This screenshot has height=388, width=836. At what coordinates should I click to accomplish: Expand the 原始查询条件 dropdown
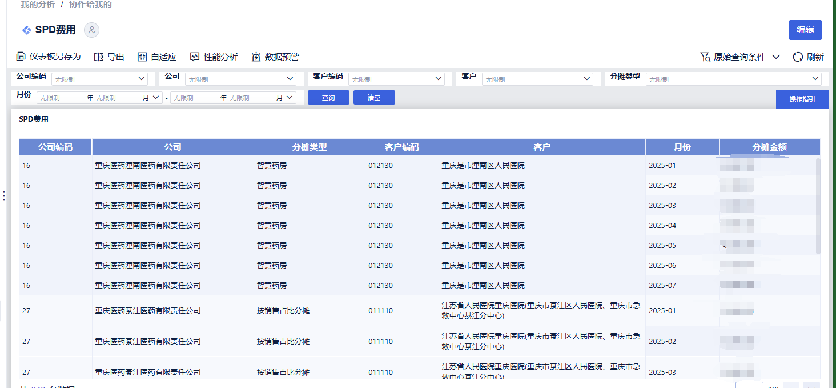[x=740, y=57]
